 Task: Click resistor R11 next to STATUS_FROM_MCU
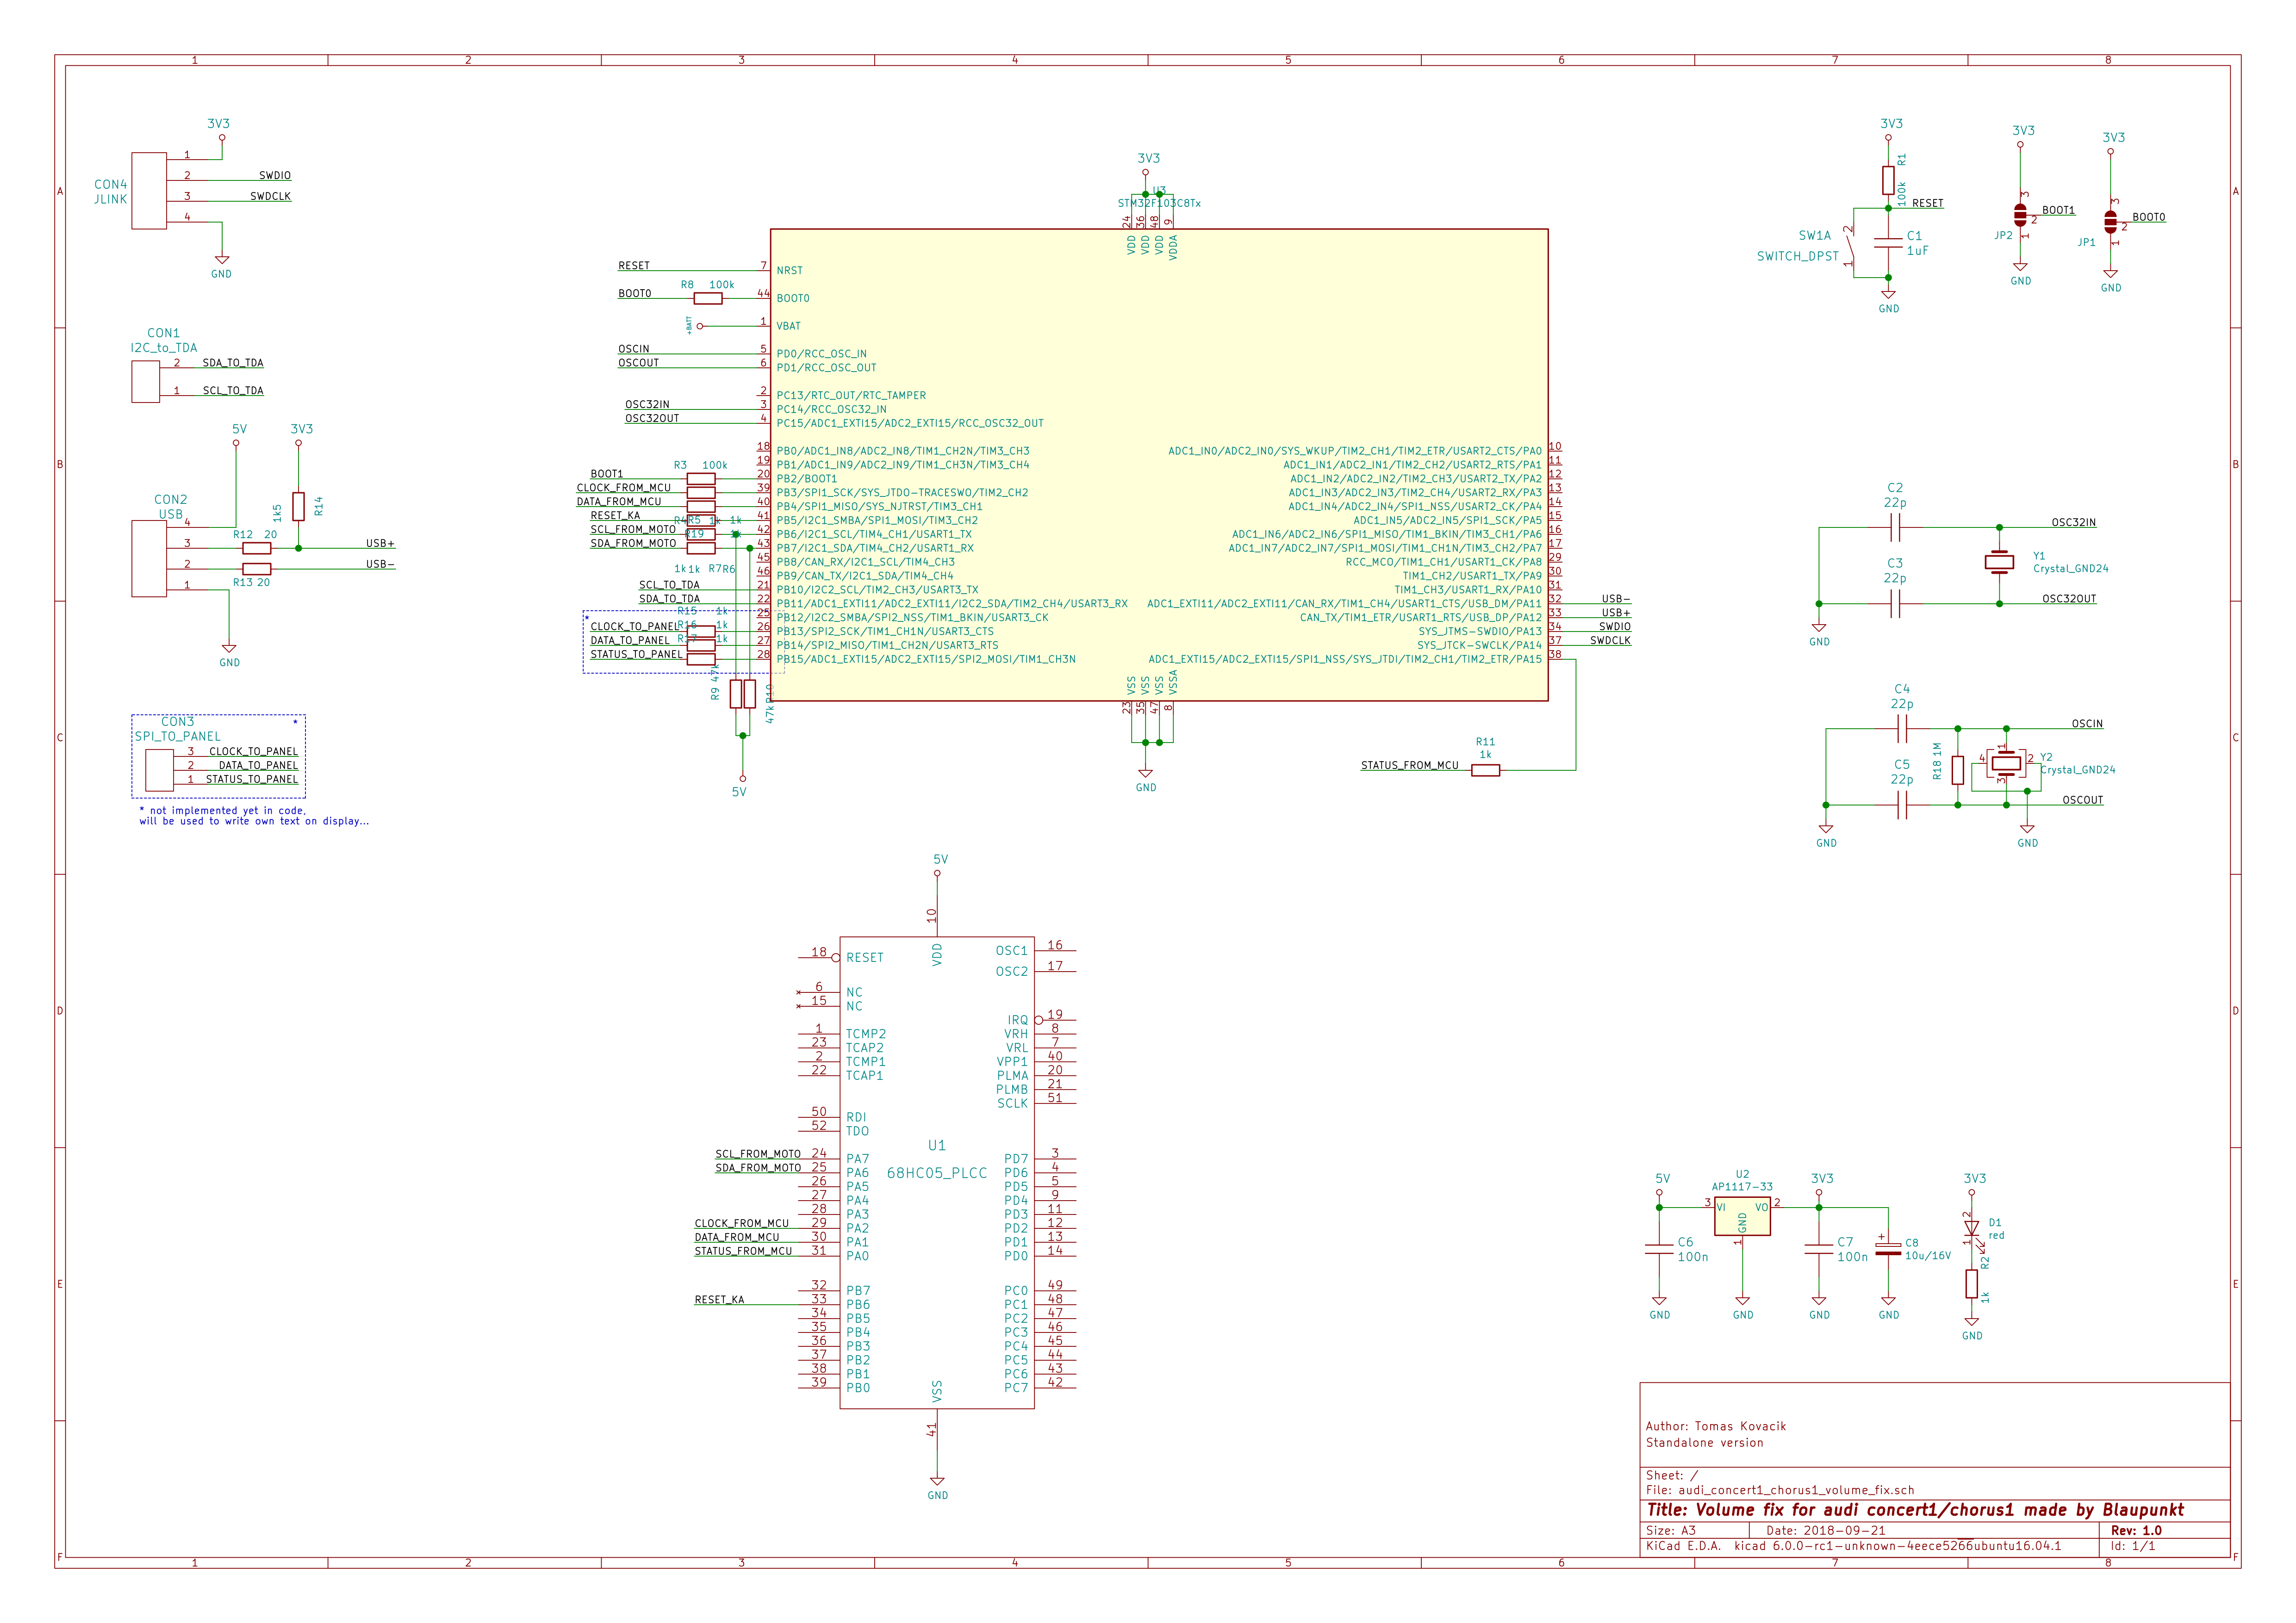[x=1485, y=770]
